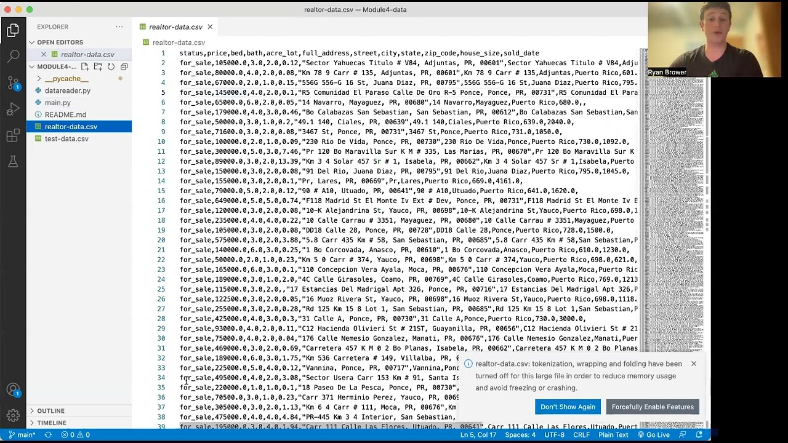The height and width of the screenshot is (443, 788).
Task: Click line 28 Calle A Ponce row
Action: tap(382, 319)
